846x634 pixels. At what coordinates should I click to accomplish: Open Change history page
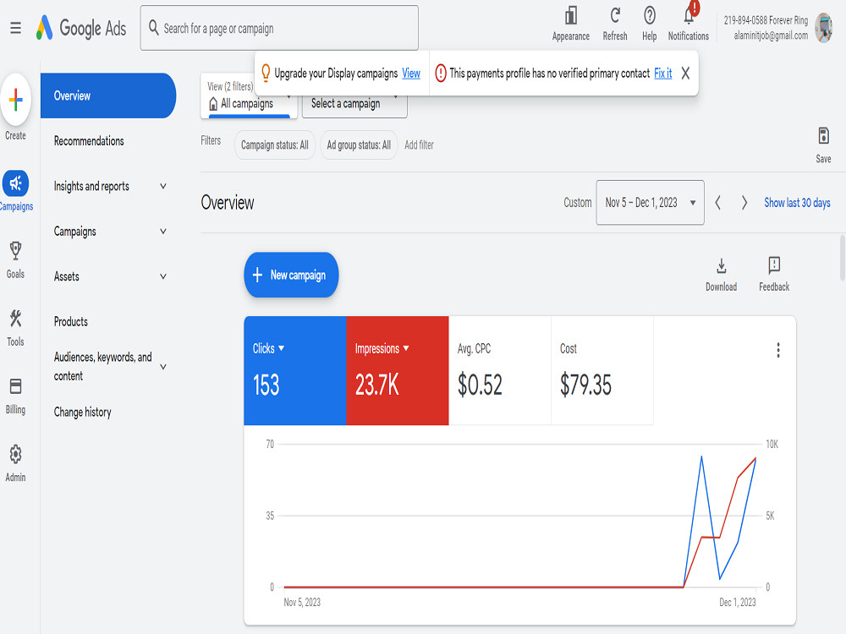tap(83, 413)
